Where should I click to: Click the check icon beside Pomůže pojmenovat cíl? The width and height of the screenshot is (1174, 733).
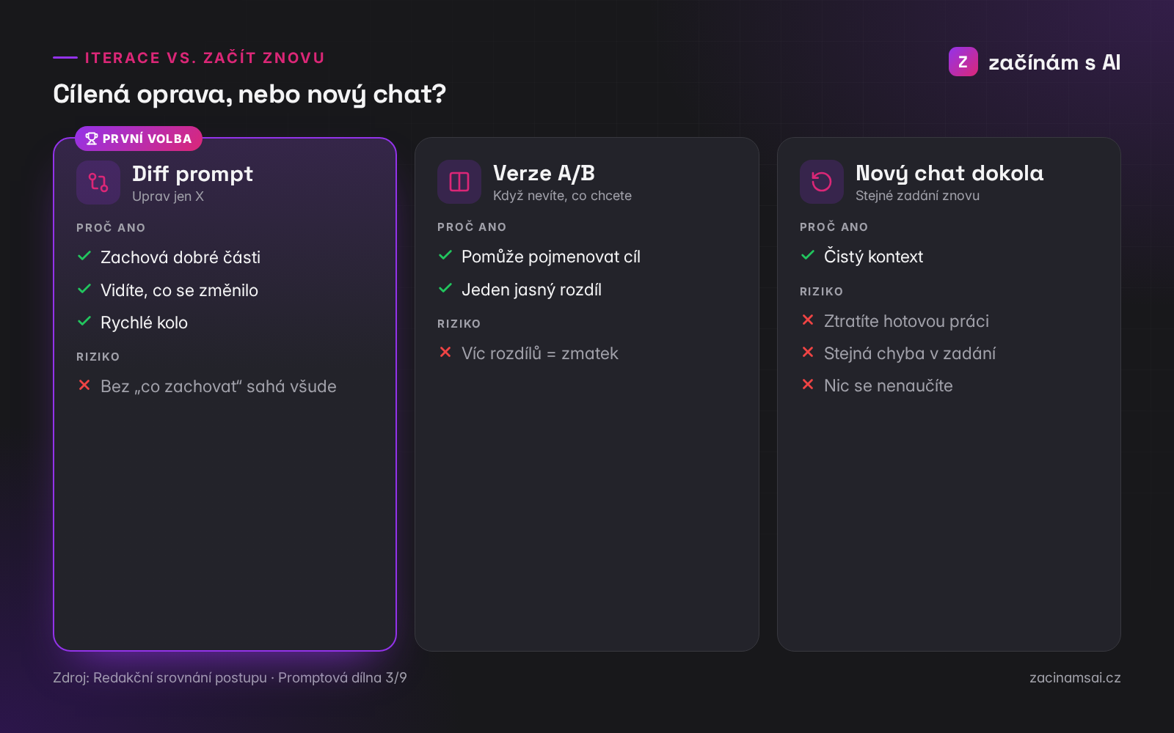pos(445,255)
